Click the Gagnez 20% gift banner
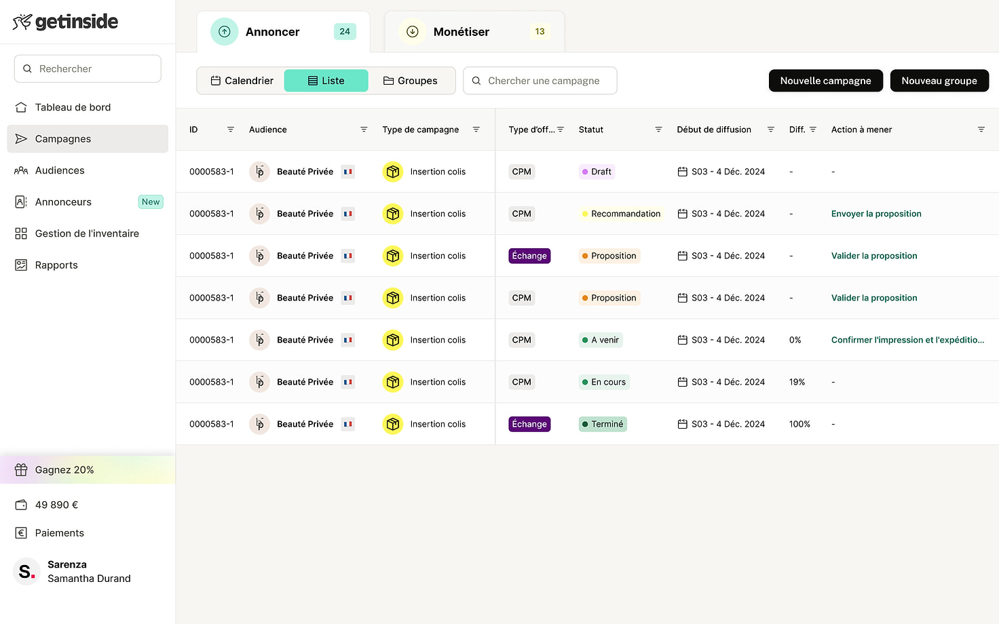999x624 pixels. (x=88, y=469)
